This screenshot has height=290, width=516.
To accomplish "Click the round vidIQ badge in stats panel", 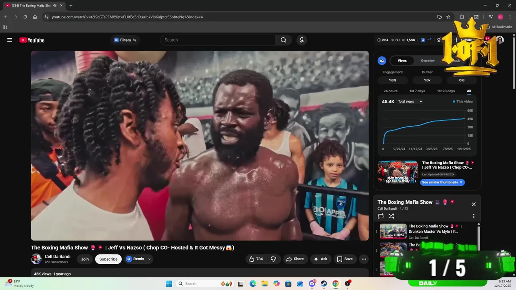I will (x=382, y=60).
